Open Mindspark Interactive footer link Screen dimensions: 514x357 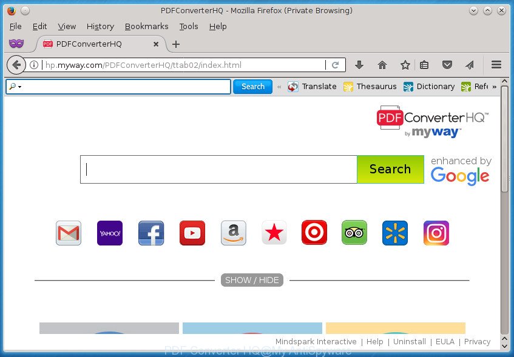coord(316,342)
